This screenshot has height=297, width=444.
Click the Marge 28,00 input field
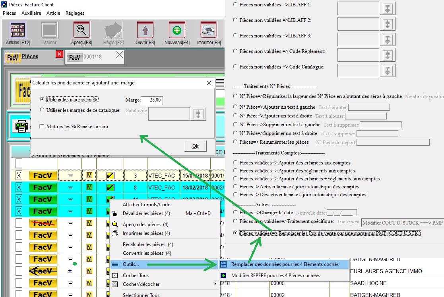(152, 100)
